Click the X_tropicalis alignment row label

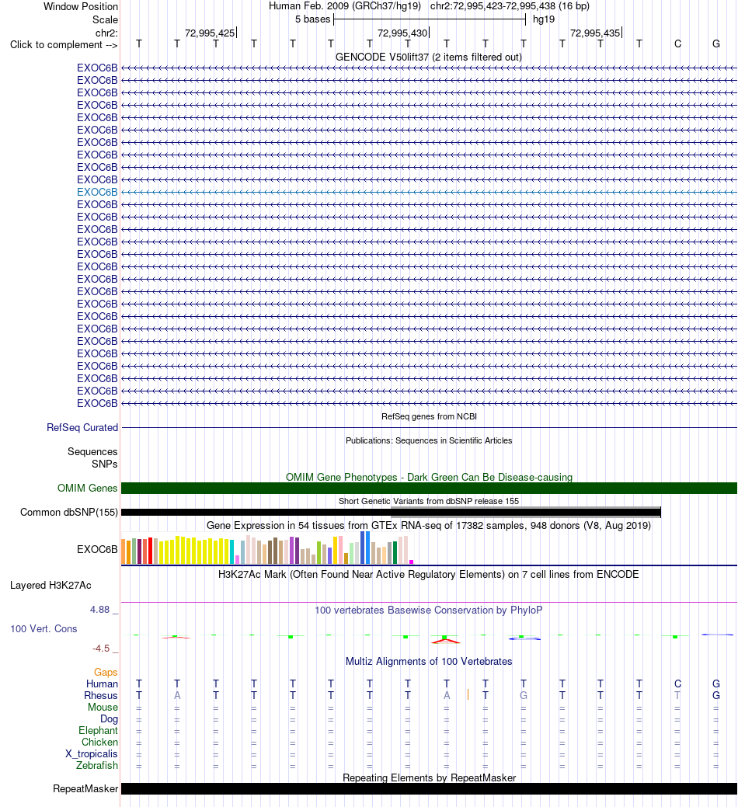point(92,754)
